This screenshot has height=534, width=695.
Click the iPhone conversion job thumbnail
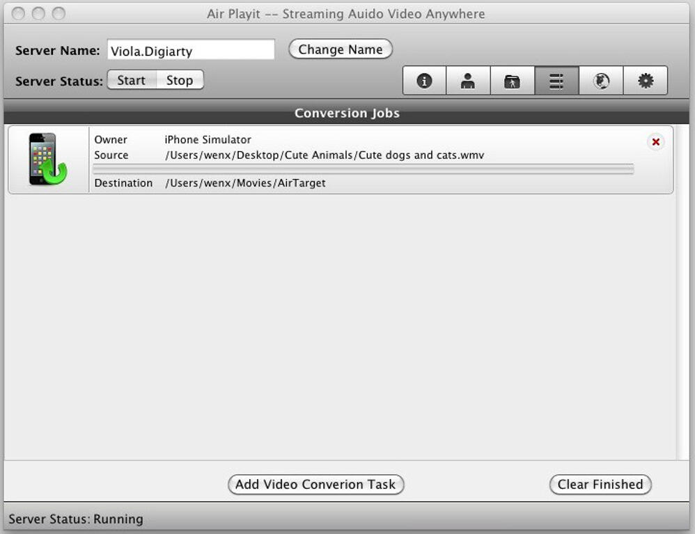(48, 159)
